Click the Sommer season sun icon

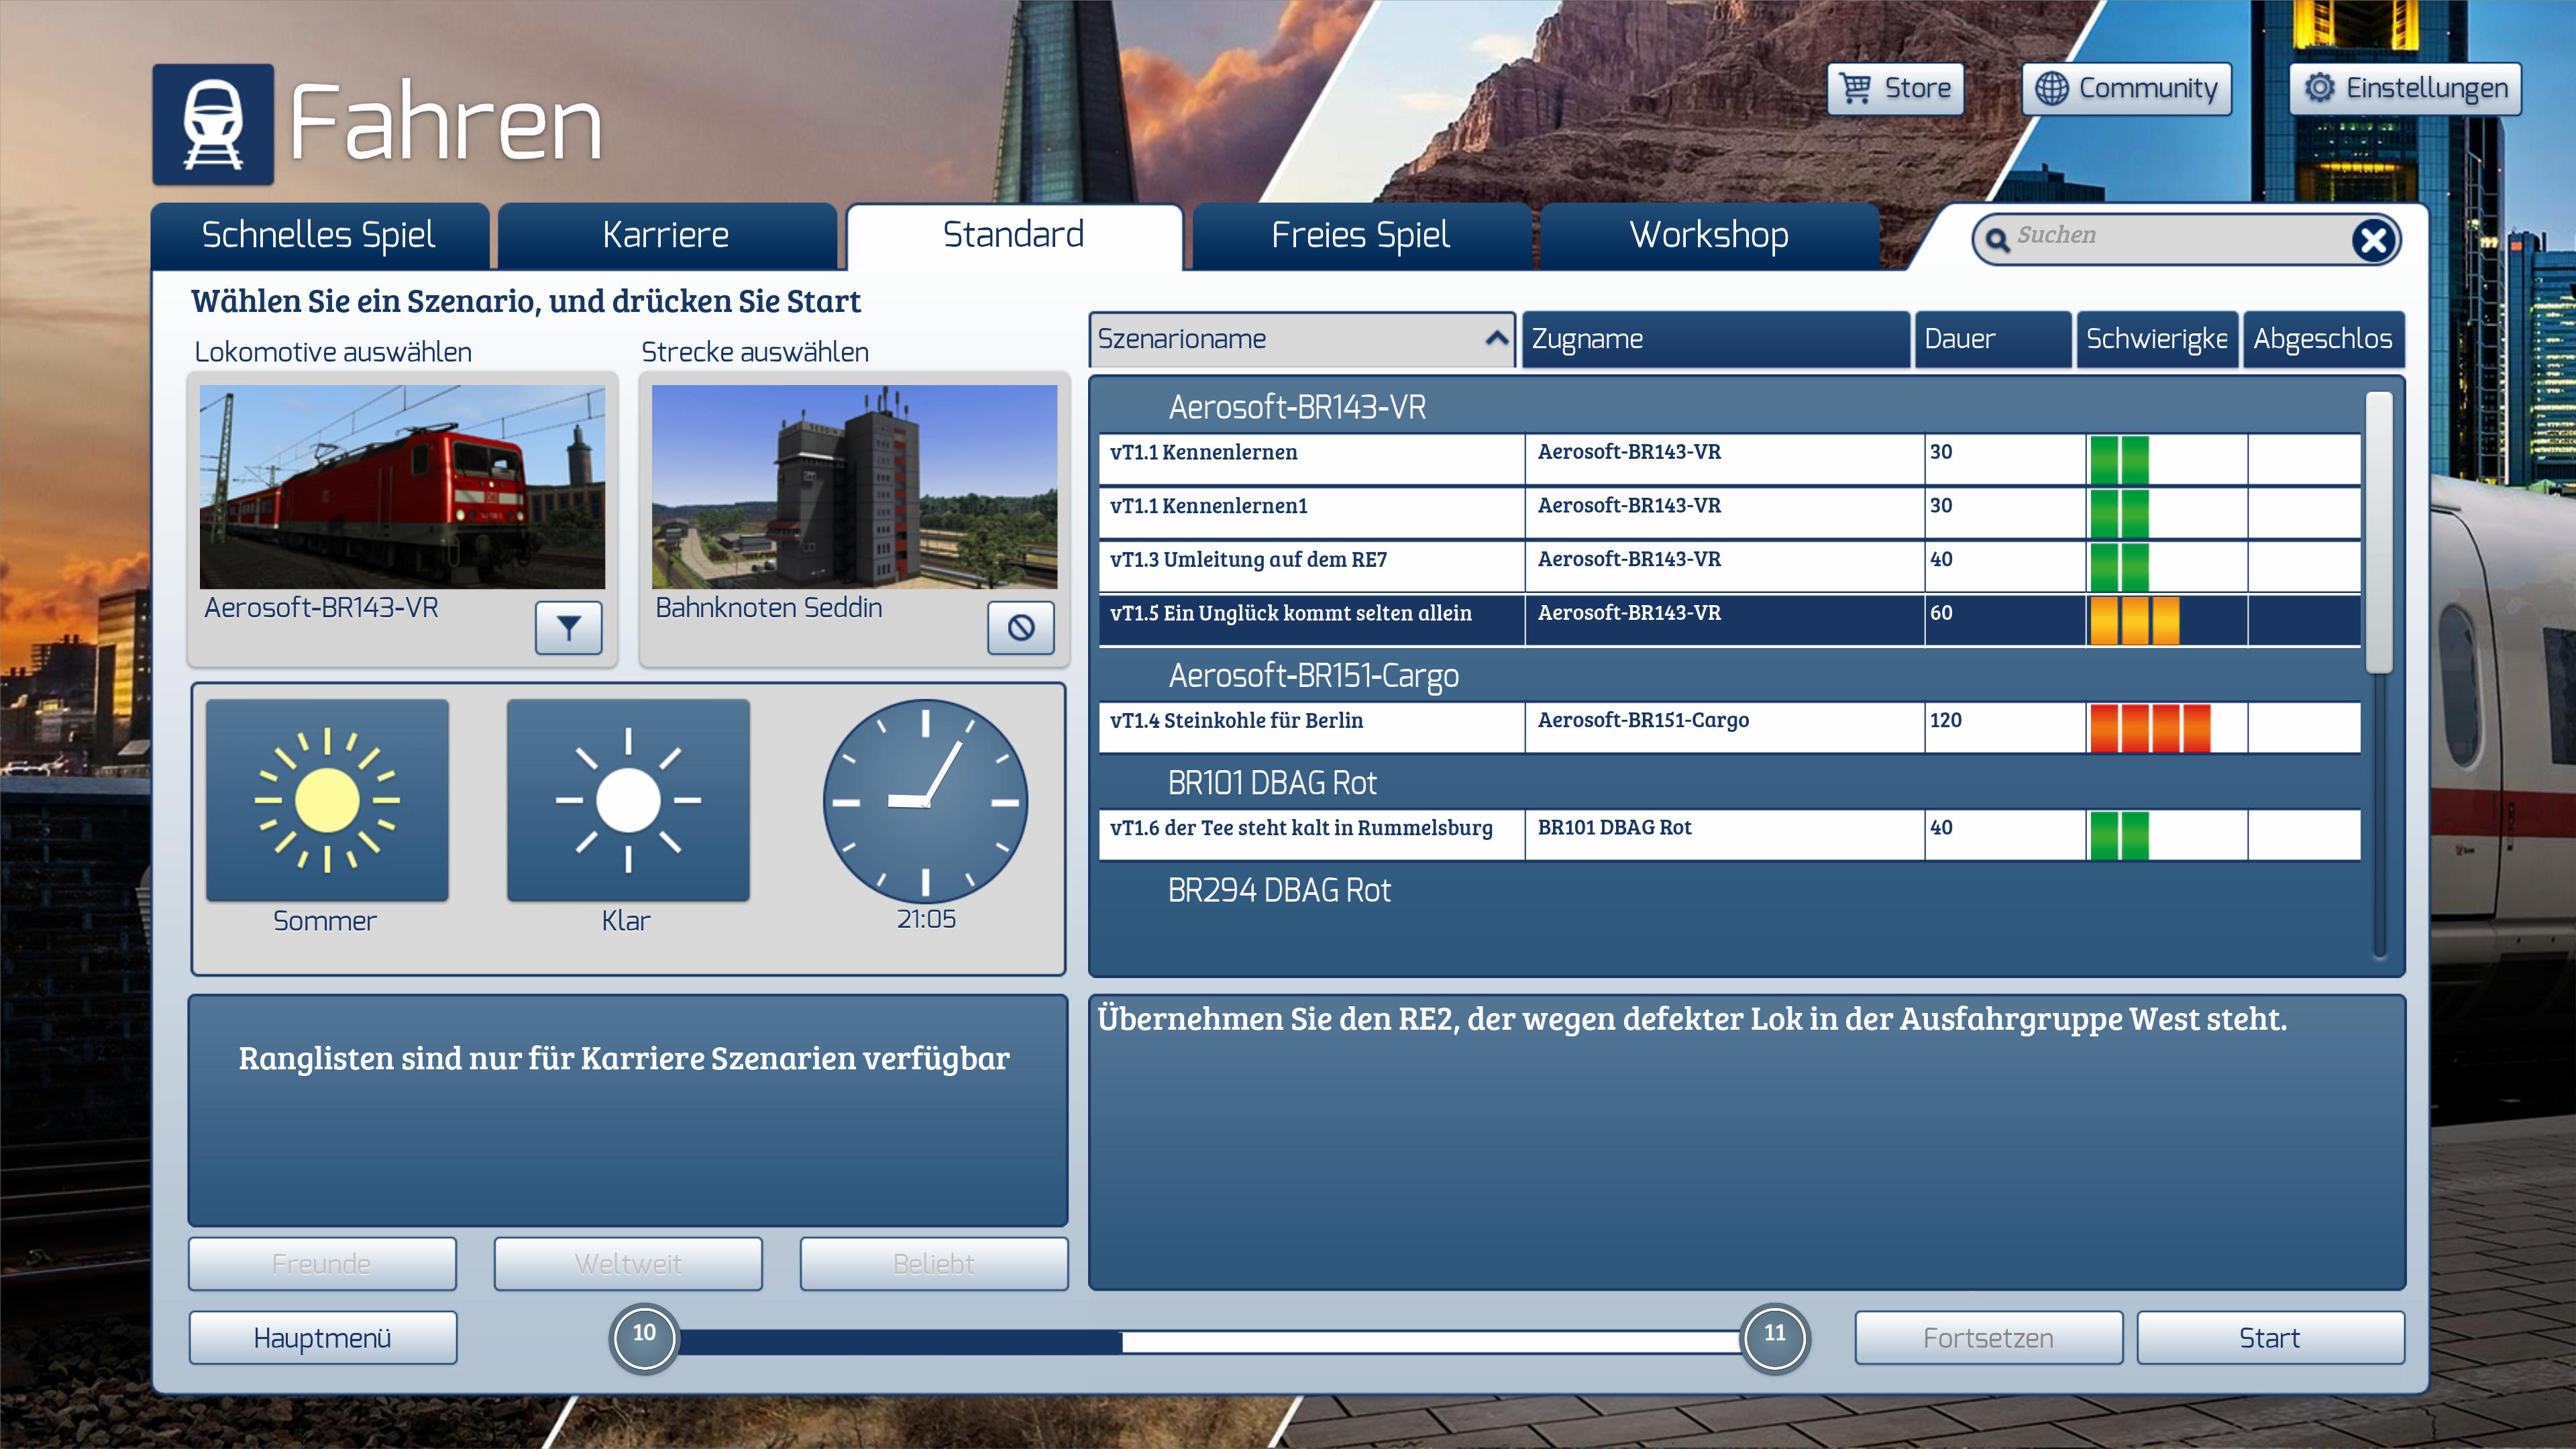(327, 800)
